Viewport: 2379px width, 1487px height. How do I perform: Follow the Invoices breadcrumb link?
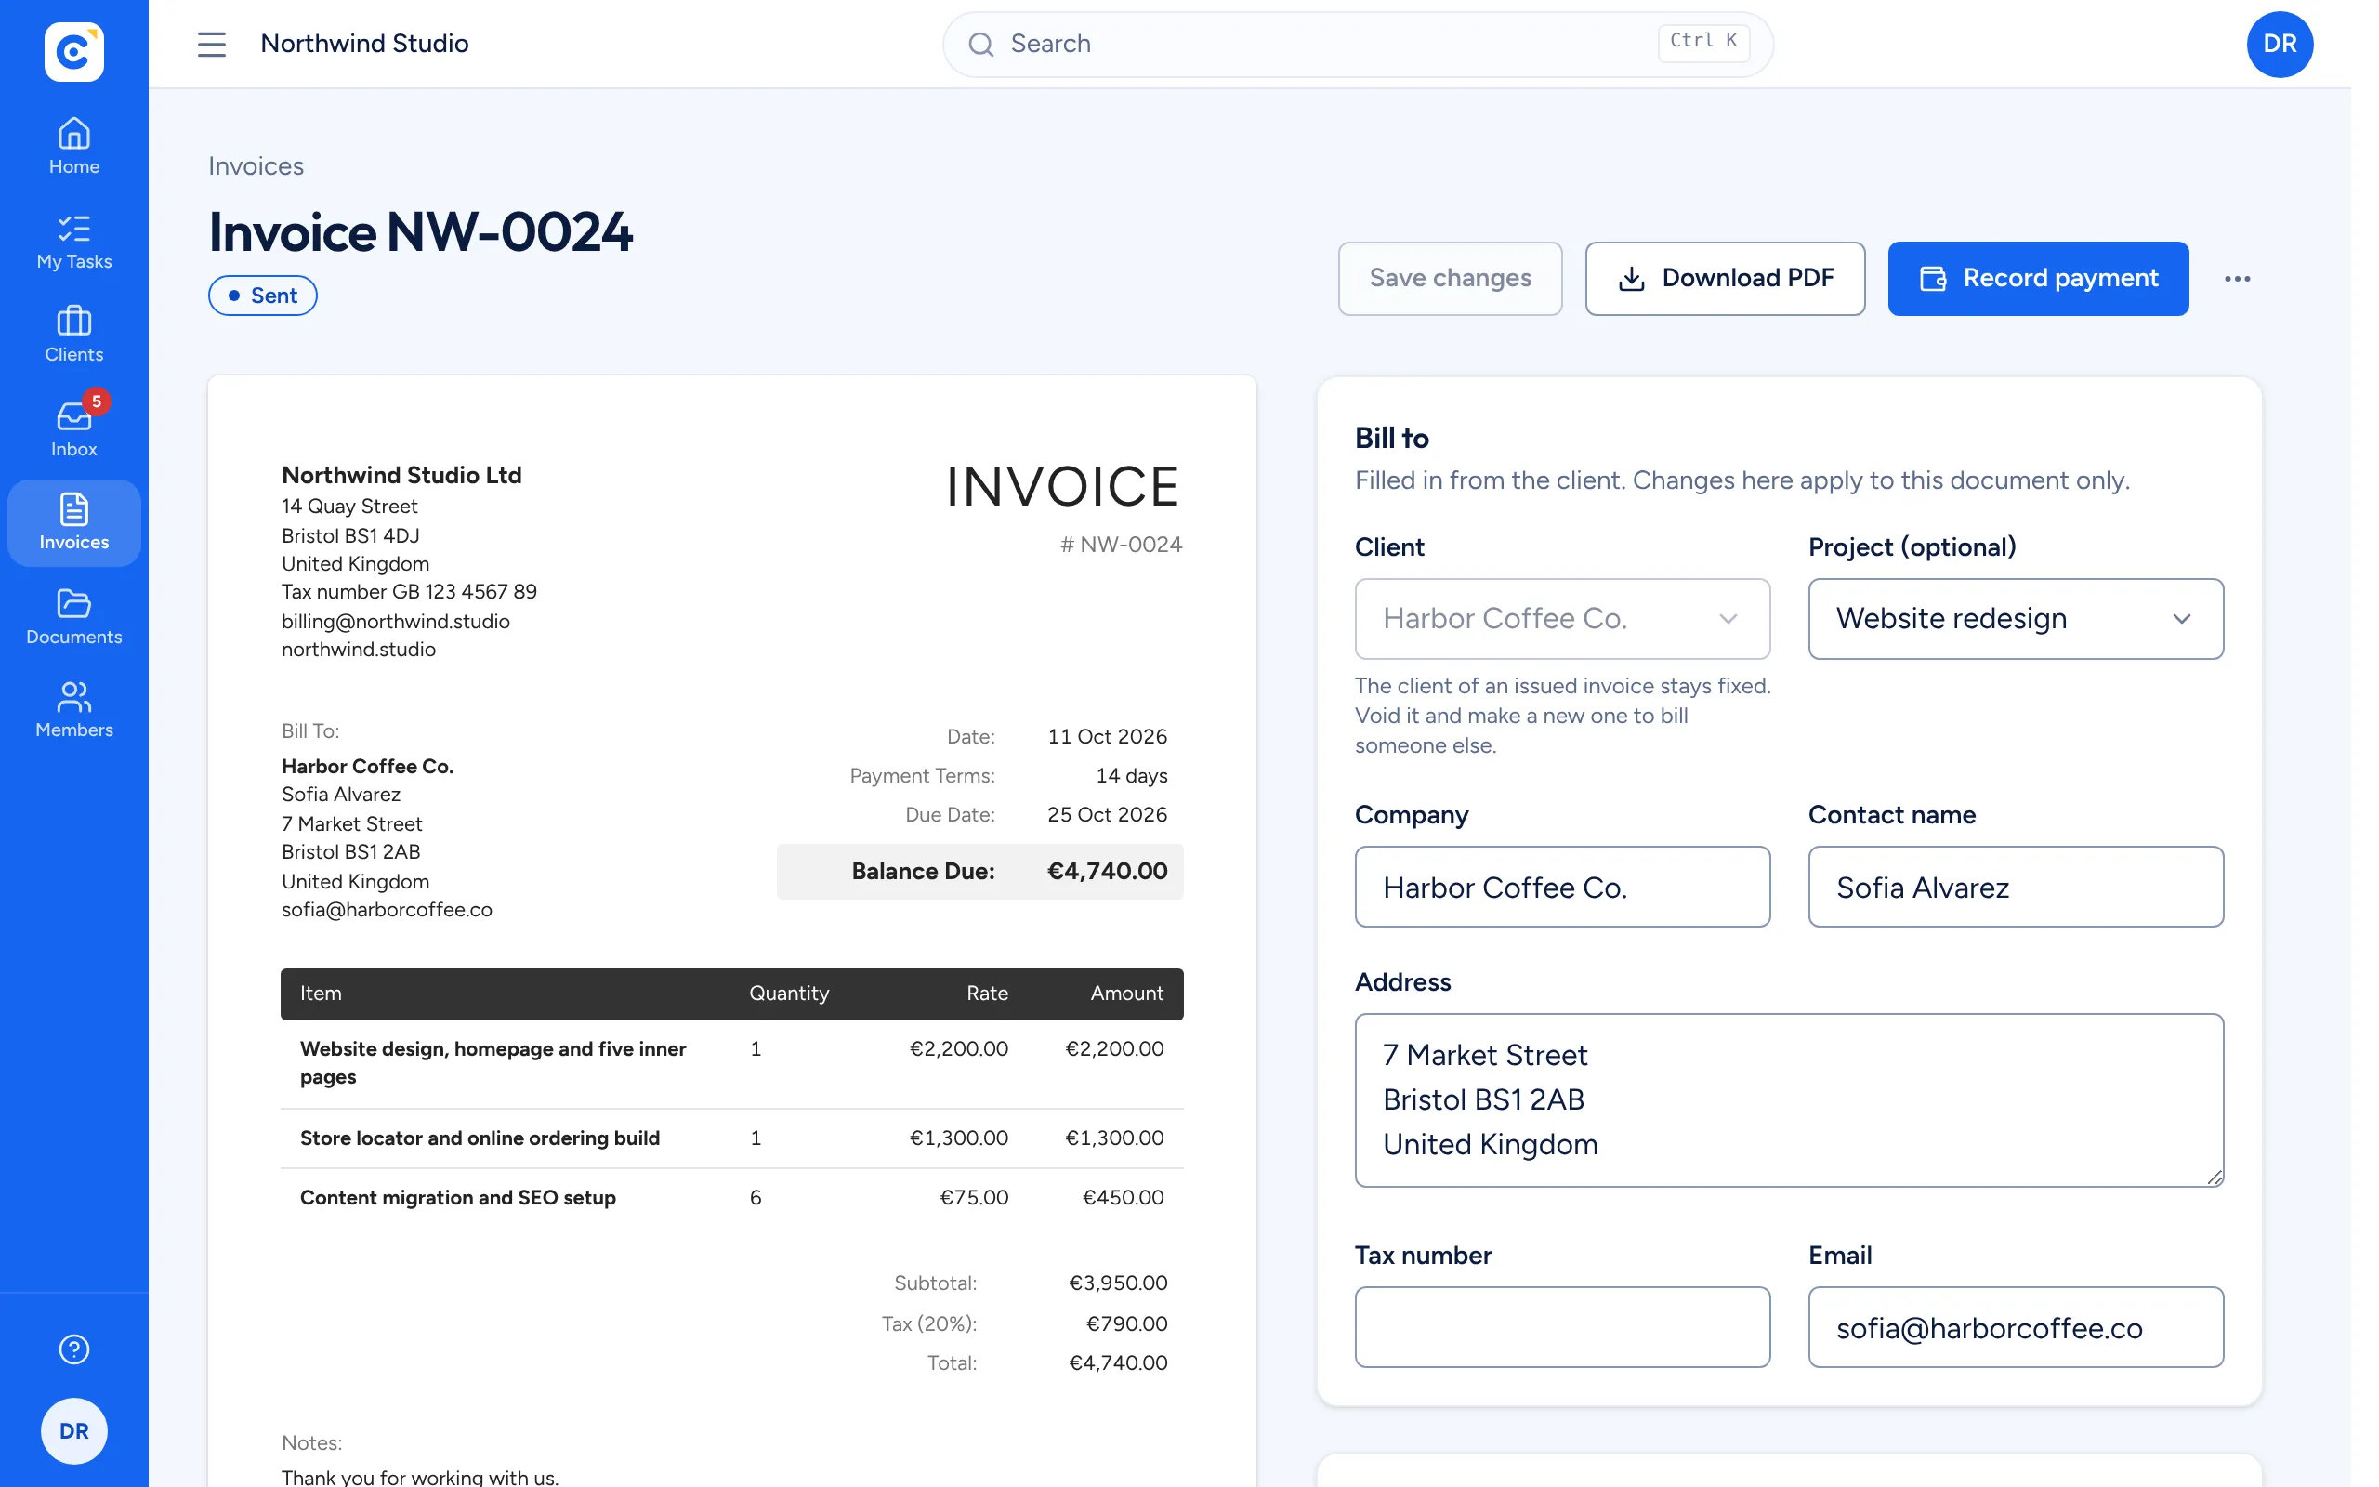click(x=256, y=166)
